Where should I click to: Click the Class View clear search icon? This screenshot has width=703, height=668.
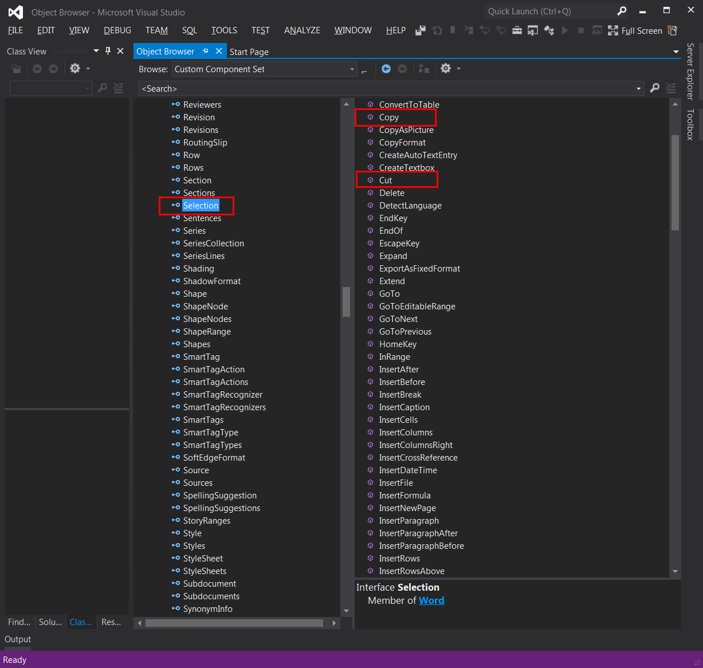tap(119, 88)
